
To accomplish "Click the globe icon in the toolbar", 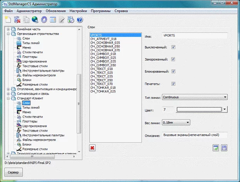I will [35, 20].
